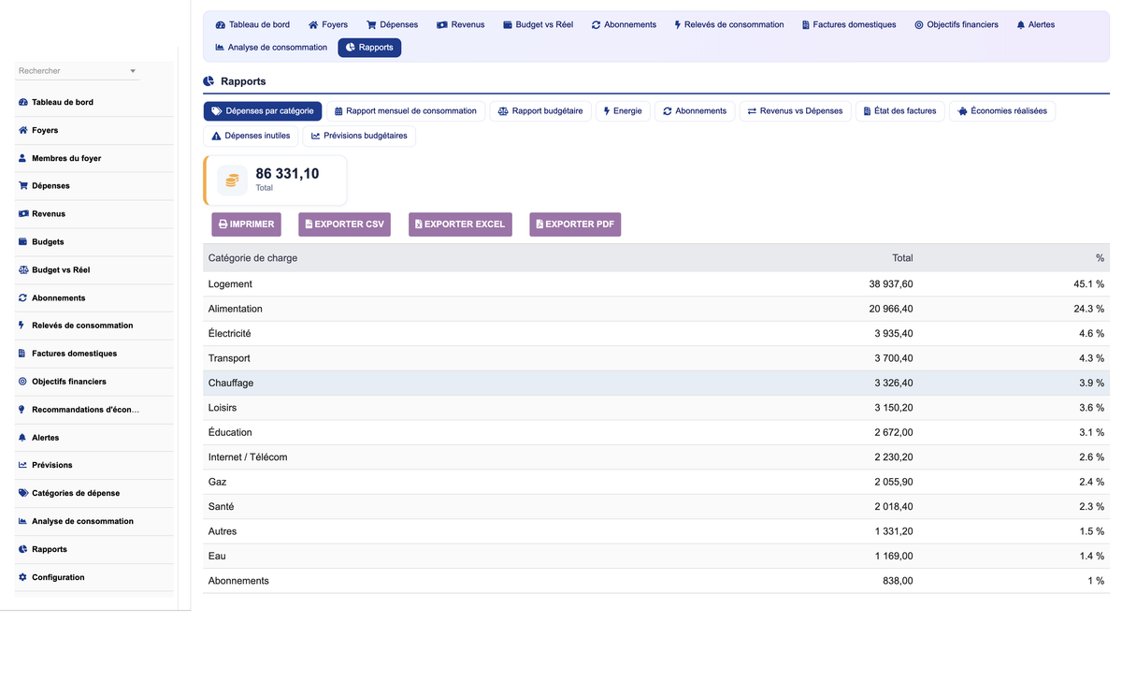Switch to the Rapport budgétaire tab

point(540,111)
